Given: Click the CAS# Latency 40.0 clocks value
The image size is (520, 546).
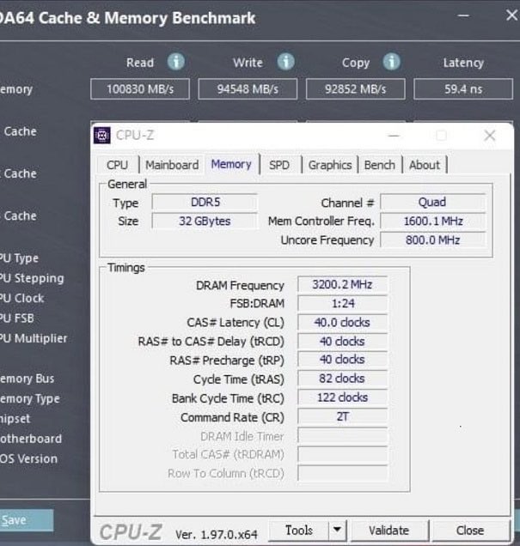Looking at the screenshot, I should [x=343, y=322].
